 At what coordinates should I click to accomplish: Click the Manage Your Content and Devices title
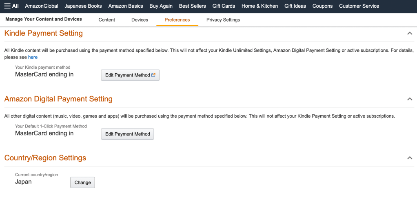[x=44, y=19]
